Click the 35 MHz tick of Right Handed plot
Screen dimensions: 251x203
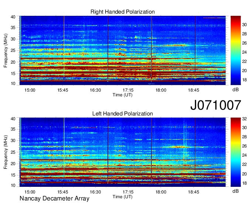click(x=13, y=28)
